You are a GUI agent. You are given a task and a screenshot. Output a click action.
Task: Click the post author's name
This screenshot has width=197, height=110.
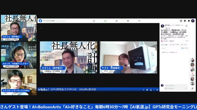[x=167, y=25]
